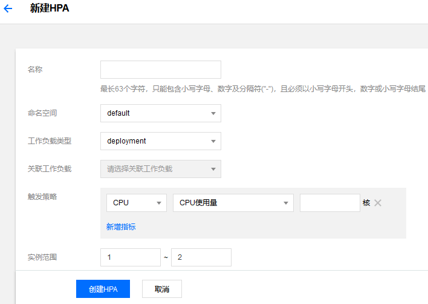The width and height of the screenshot is (428, 304).
Task: Click the 创建HPA button
Action: coord(103,289)
